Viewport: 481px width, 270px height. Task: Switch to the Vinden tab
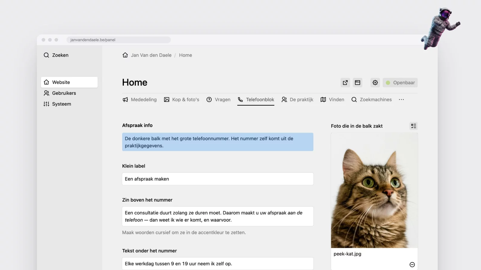click(x=332, y=100)
